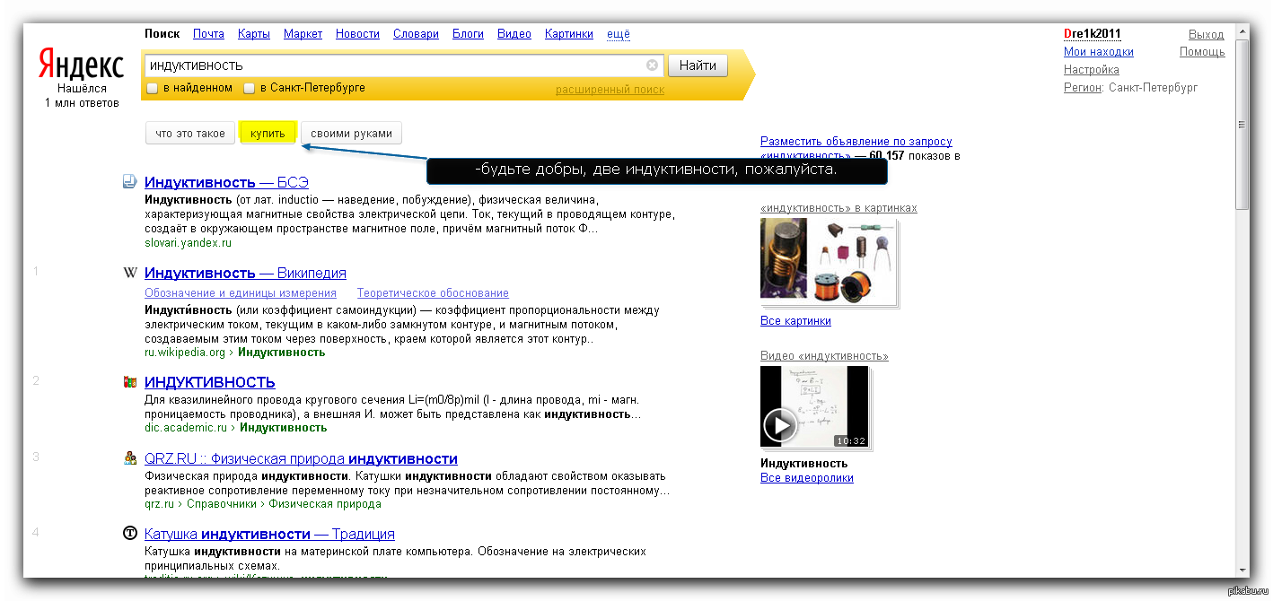Click the Wikipedia W favicon
The height and width of the screenshot is (601, 1273).
point(129,273)
